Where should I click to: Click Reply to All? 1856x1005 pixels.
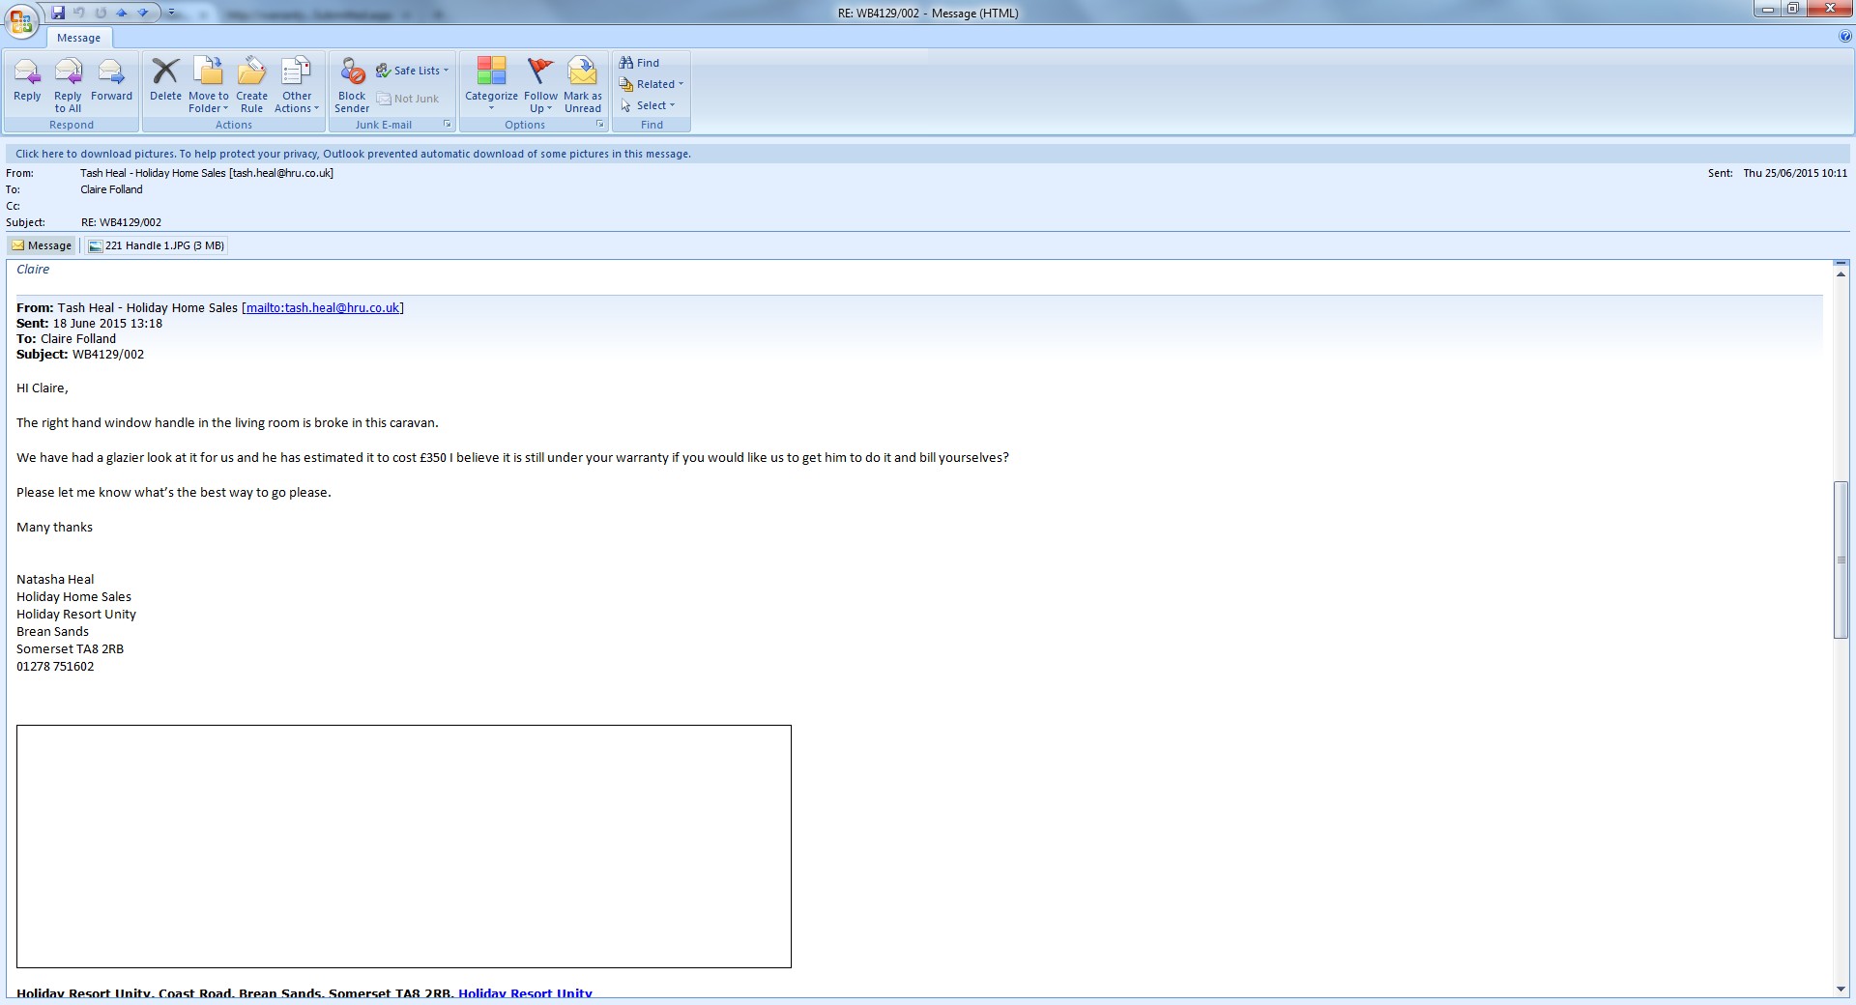[x=68, y=85]
